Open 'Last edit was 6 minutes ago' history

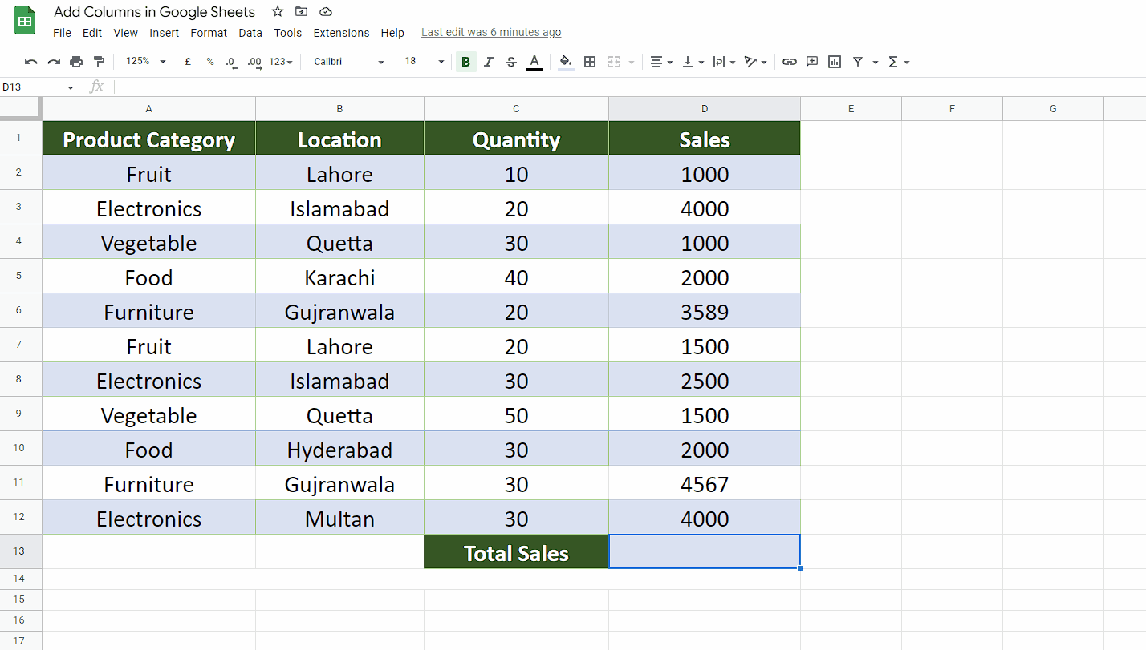click(491, 32)
